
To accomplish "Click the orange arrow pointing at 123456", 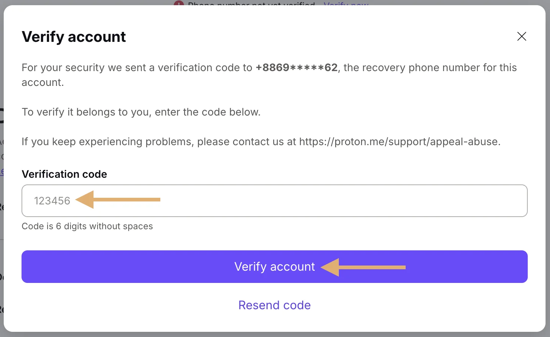I will point(118,200).
